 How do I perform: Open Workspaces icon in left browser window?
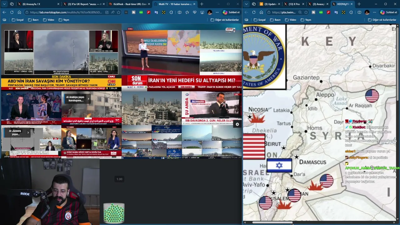(x=12, y=4)
